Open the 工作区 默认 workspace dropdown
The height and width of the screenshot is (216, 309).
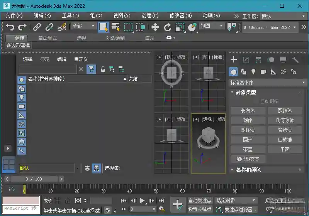(x=284, y=16)
